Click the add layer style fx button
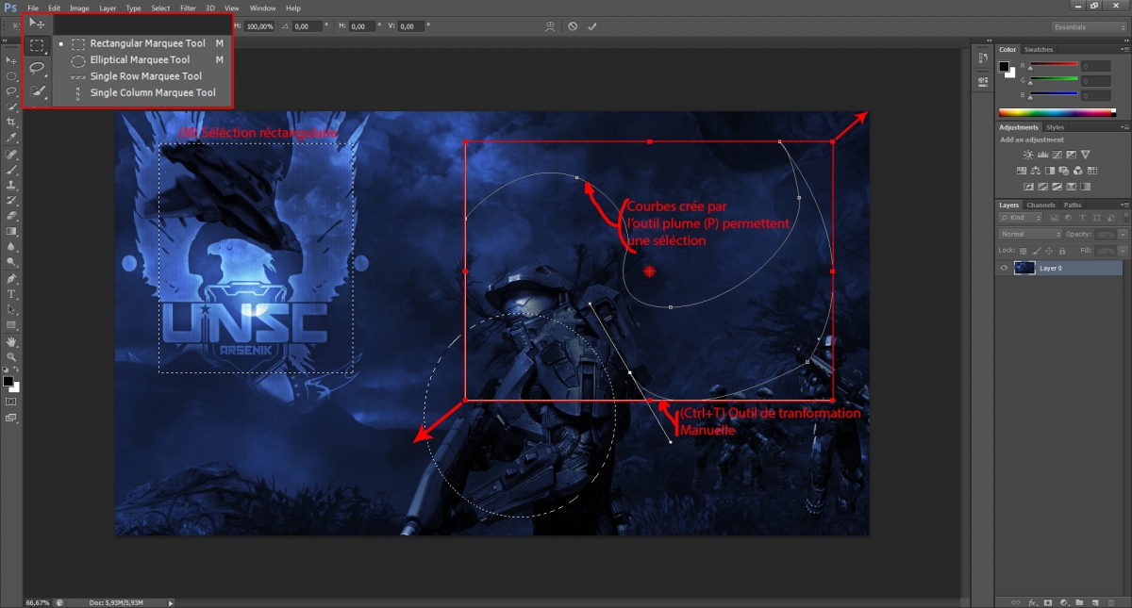Screen dimensions: 1132x608 pos(1033,600)
